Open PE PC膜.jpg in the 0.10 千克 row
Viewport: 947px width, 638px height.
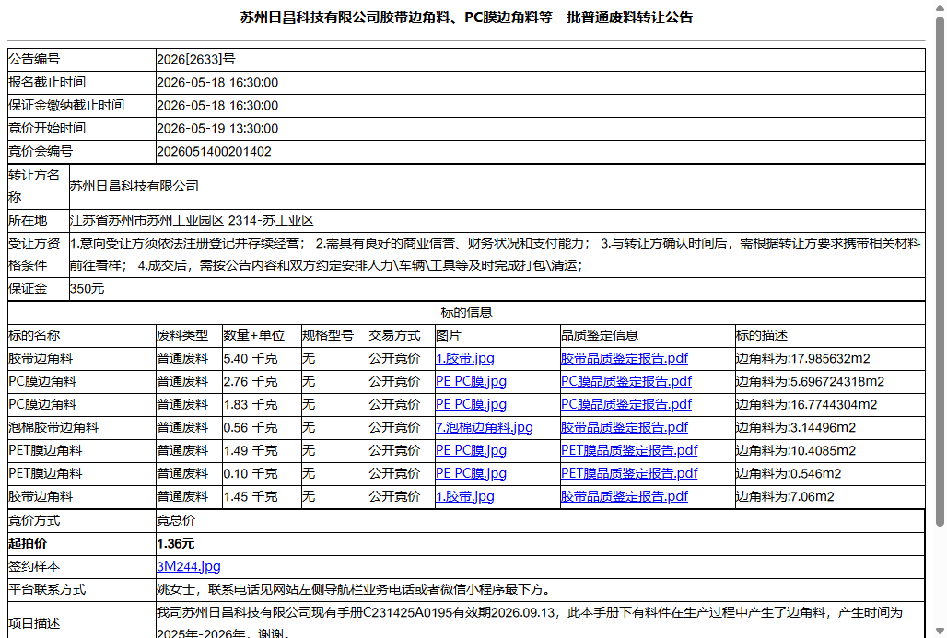click(471, 473)
